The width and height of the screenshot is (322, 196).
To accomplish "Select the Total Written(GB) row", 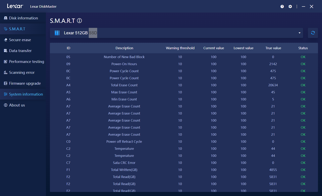I will (184, 170).
